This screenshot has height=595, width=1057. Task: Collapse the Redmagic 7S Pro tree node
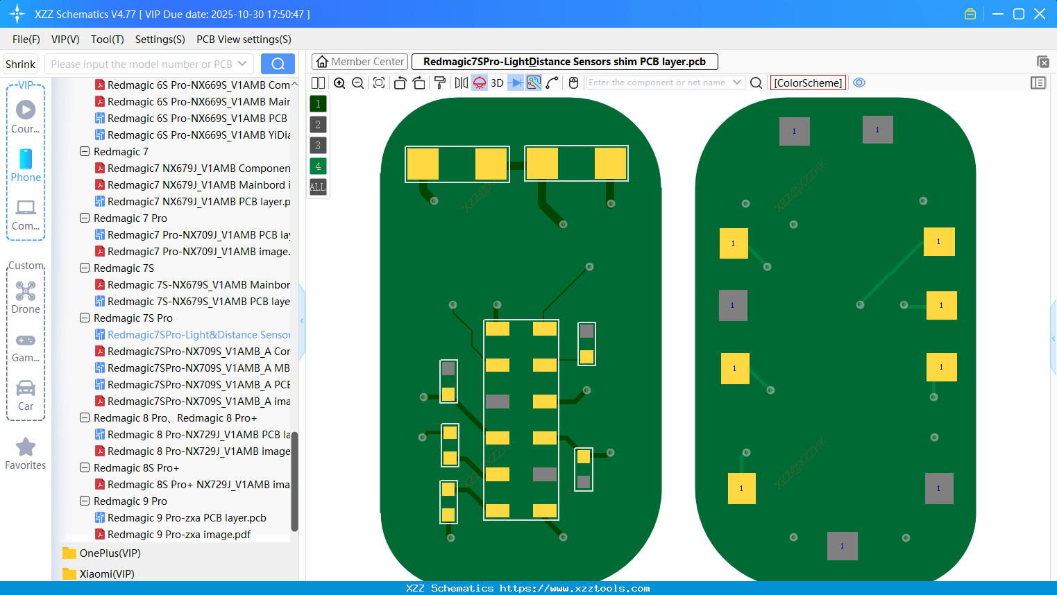click(84, 318)
